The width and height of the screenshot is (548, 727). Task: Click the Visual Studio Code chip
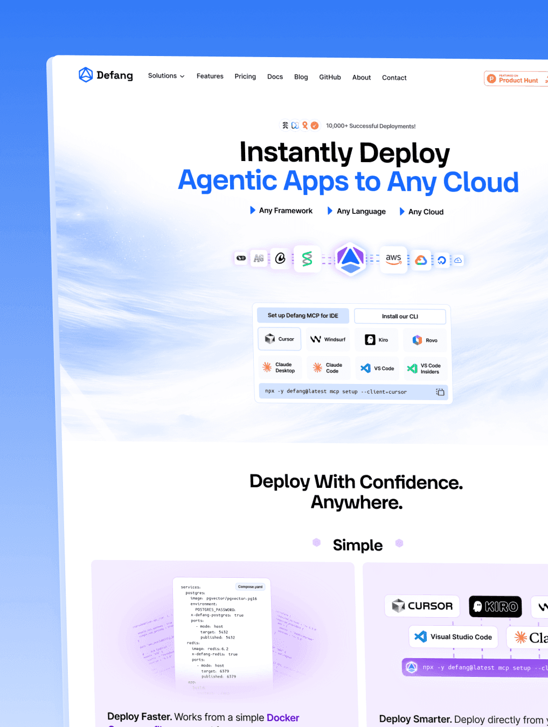tap(453, 637)
